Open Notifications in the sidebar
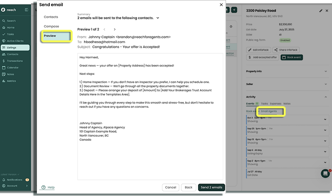Screen dimensions: 332x196 coord(15,180)
